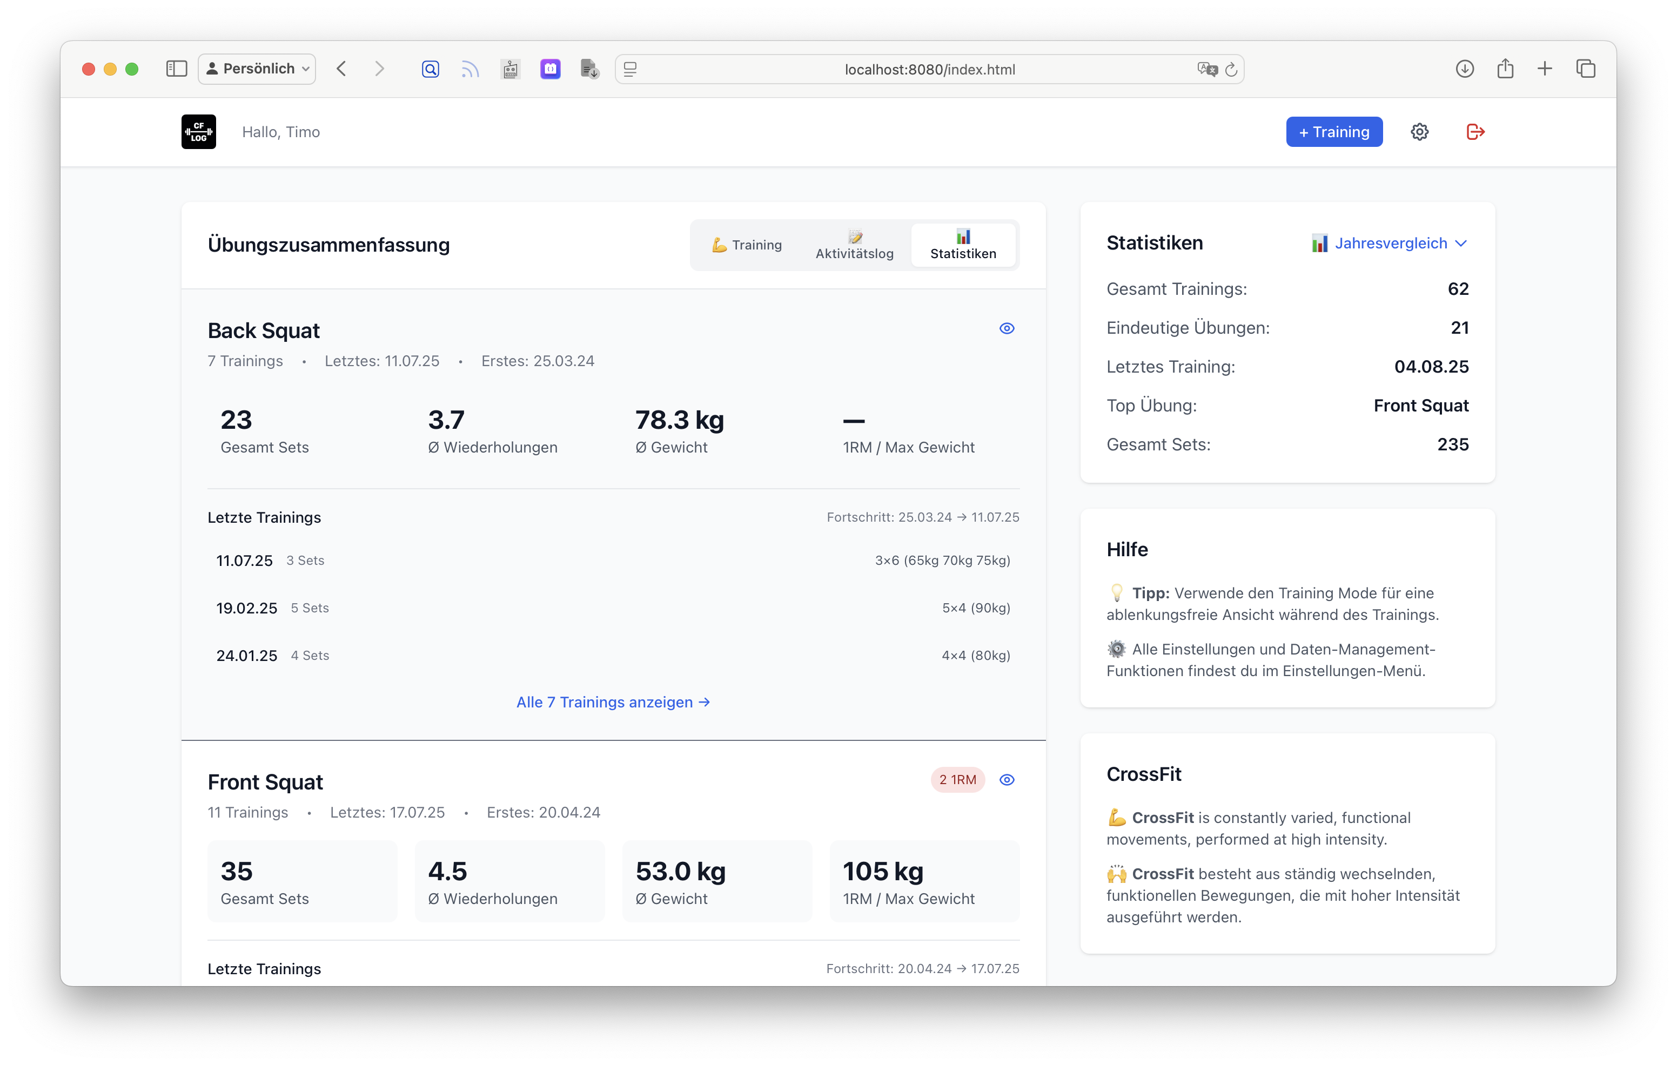This screenshot has height=1066, width=1677.
Task: Open Alle 7 Trainings anzeigen link
Action: pos(613,702)
